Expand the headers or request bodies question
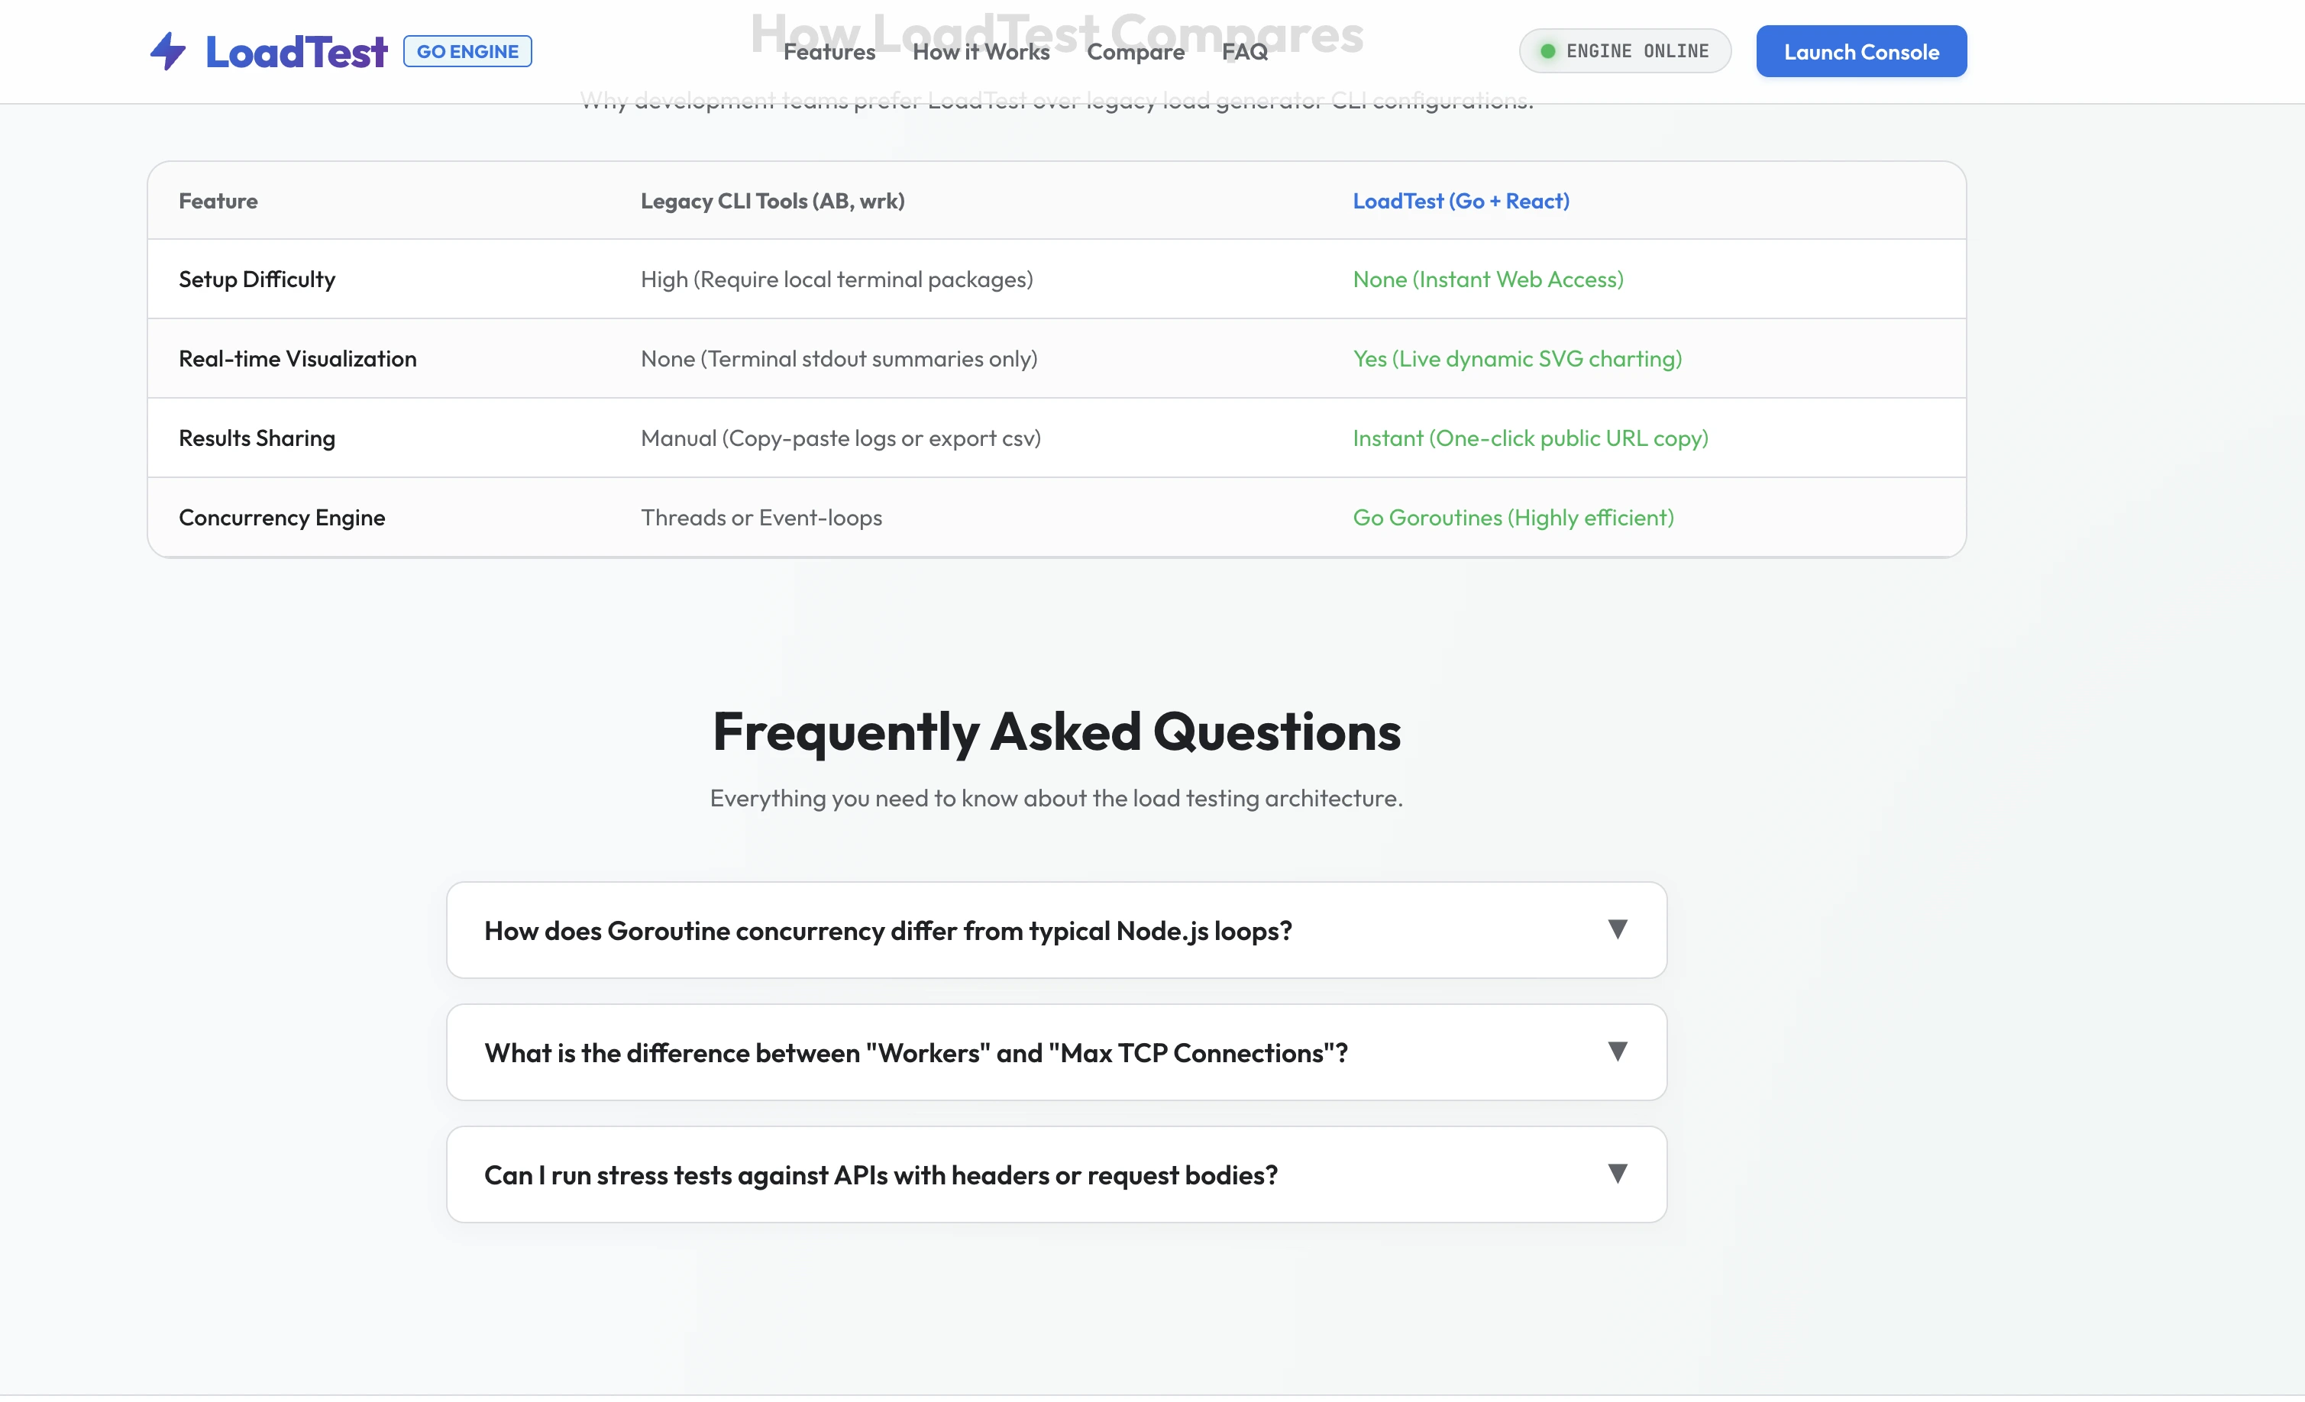The image size is (2305, 1402). pos(1056,1174)
